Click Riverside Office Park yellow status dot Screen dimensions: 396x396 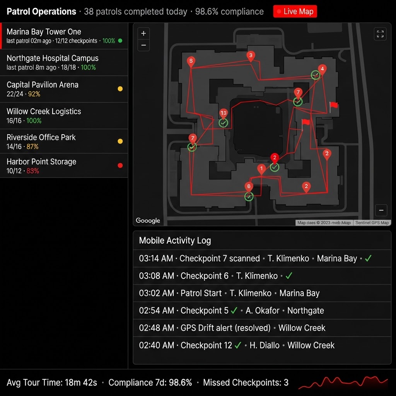point(120,141)
